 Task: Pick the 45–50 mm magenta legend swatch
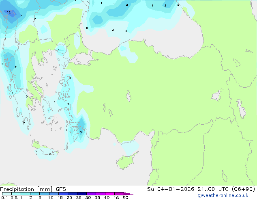pyautogui.click(x=119, y=194)
